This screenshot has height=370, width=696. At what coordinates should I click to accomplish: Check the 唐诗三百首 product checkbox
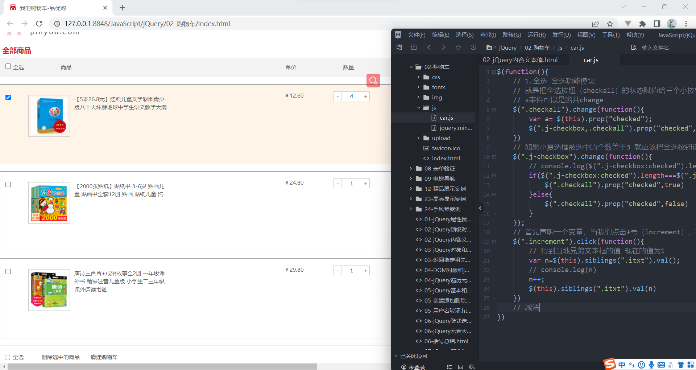pyautogui.click(x=8, y=271)
